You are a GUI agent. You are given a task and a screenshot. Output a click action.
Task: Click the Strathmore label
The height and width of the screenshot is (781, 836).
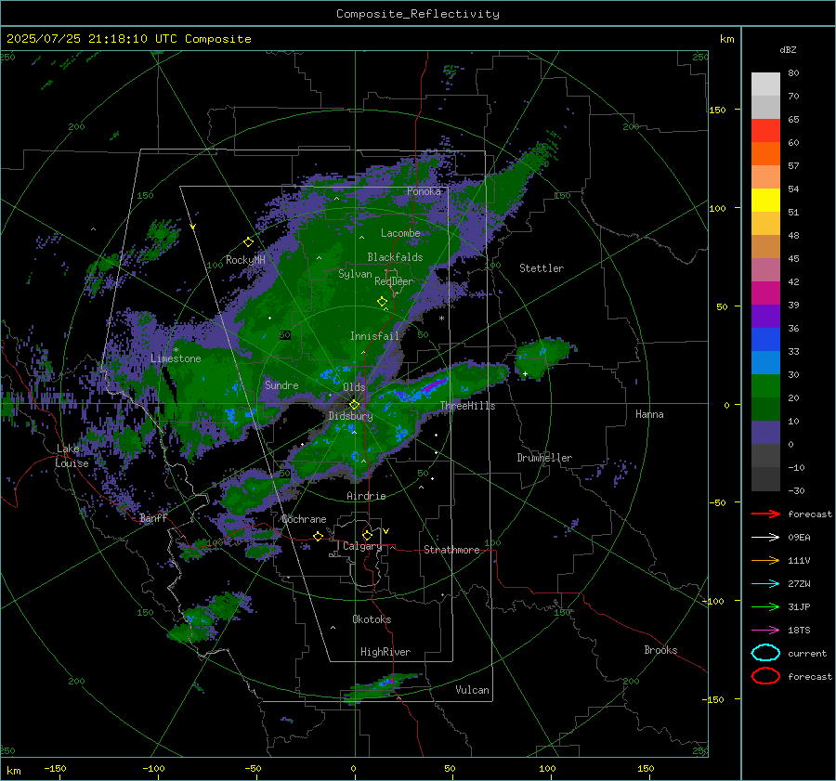pos(452,550)
